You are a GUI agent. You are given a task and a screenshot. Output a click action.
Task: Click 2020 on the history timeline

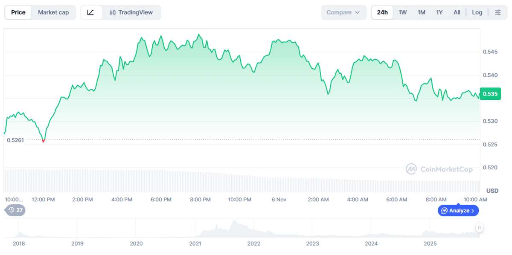pos(136,243)
